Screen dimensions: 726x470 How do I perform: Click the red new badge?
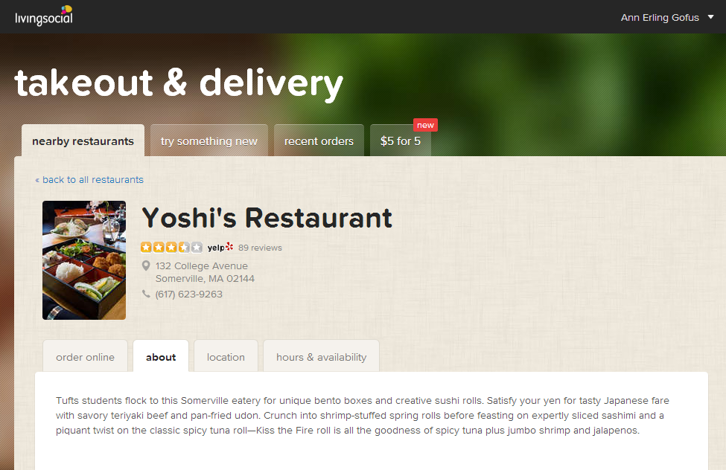pyautogui.click(x=425, y=125)
